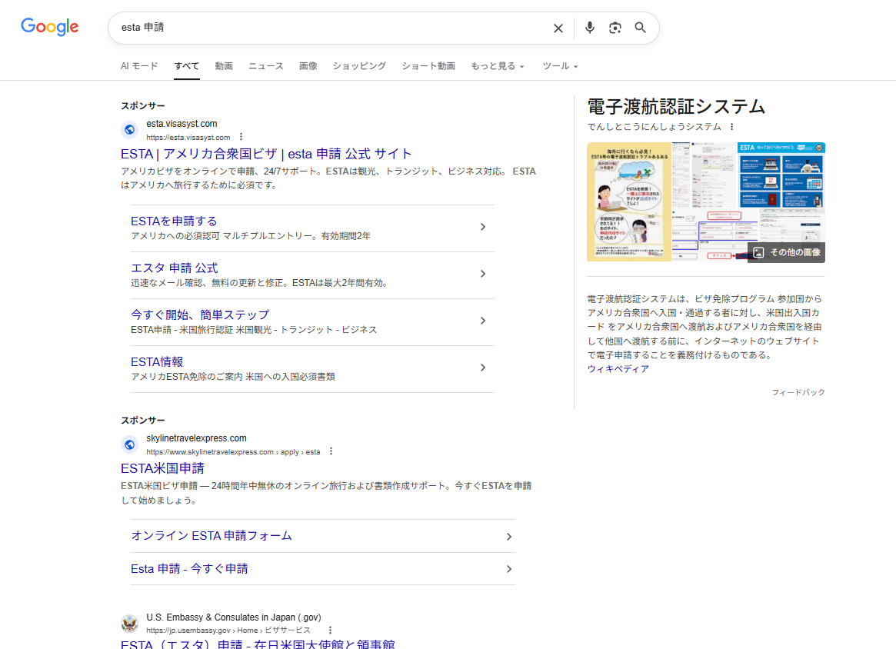Screen dimensions: 896x649
Task: Clear the search box with X icon
Action: point(558,28)
